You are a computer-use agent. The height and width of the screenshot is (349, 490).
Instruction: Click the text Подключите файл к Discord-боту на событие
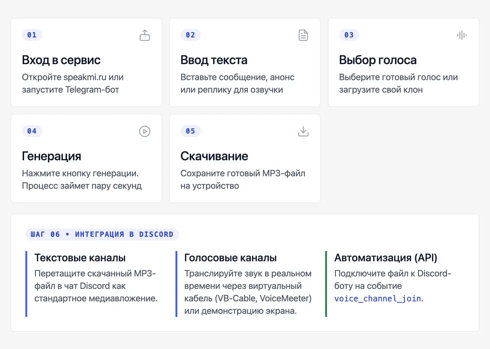(393, 280)
